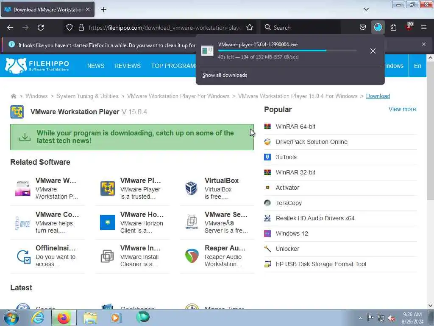Open the extension icon with badge 20

[x=409, y=27]
